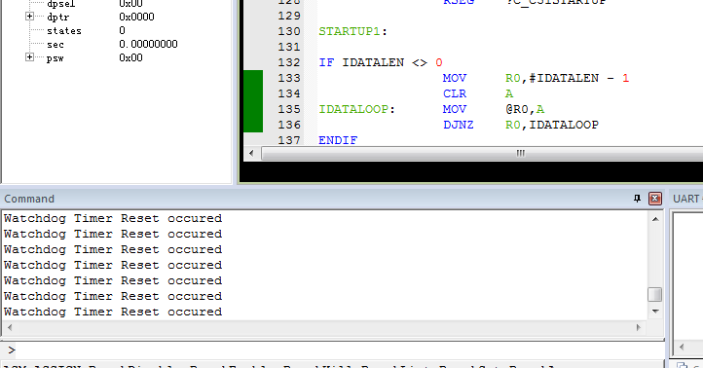This screenshot has height=368, width=703.
Task: Click the IF keyword on line 132
Action: pos(326,62)
